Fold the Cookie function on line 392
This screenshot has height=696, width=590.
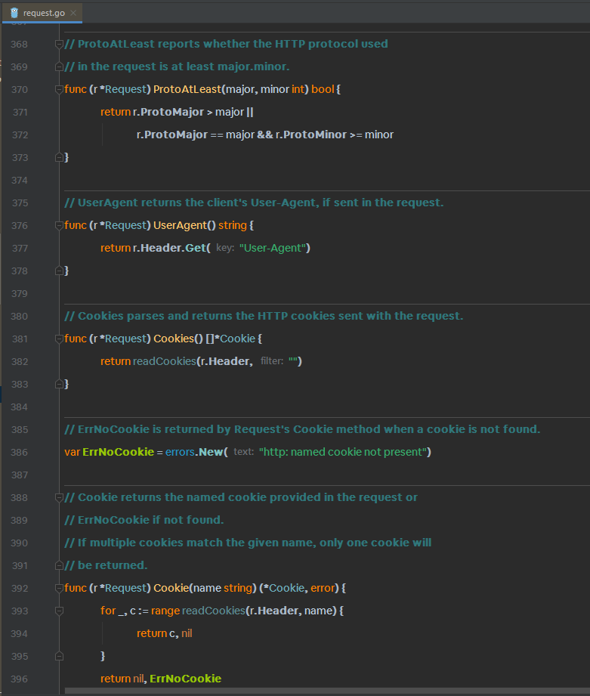point(59,588)
